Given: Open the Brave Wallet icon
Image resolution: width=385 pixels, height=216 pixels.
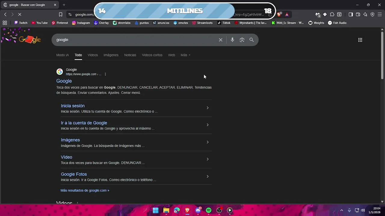Looking at the screenshot, I should click(358, 14).
